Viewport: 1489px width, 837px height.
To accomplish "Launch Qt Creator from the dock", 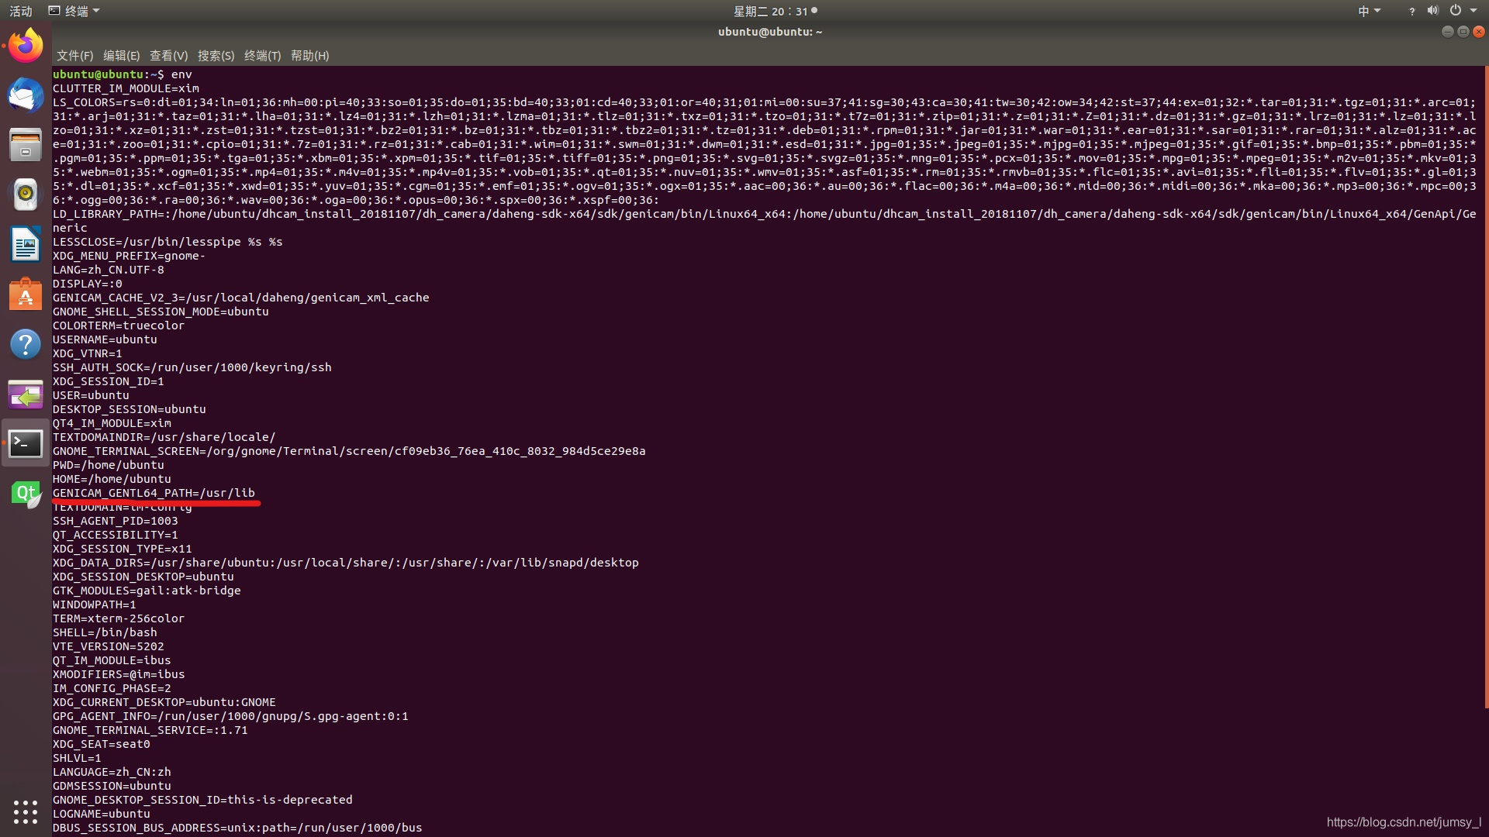I will pos(26,494).
